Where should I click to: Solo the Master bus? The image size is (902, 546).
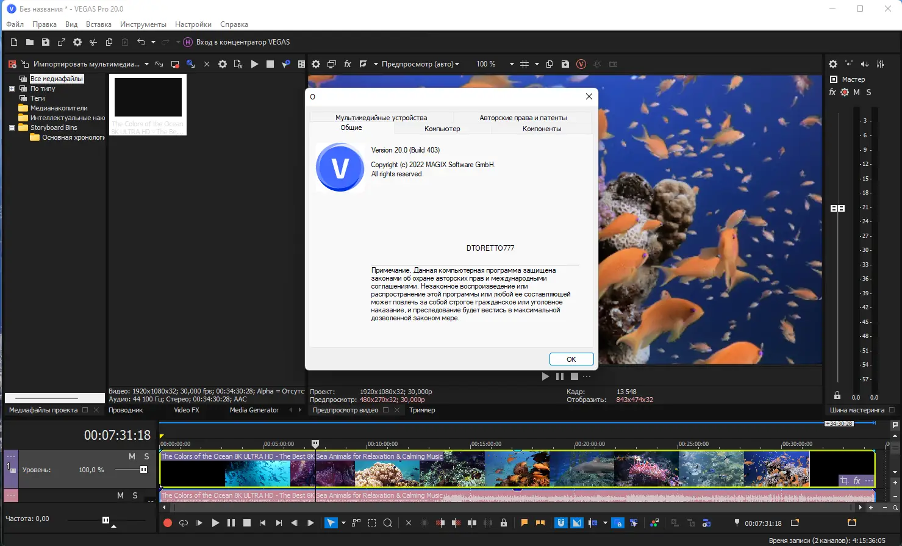click(869, 92)
